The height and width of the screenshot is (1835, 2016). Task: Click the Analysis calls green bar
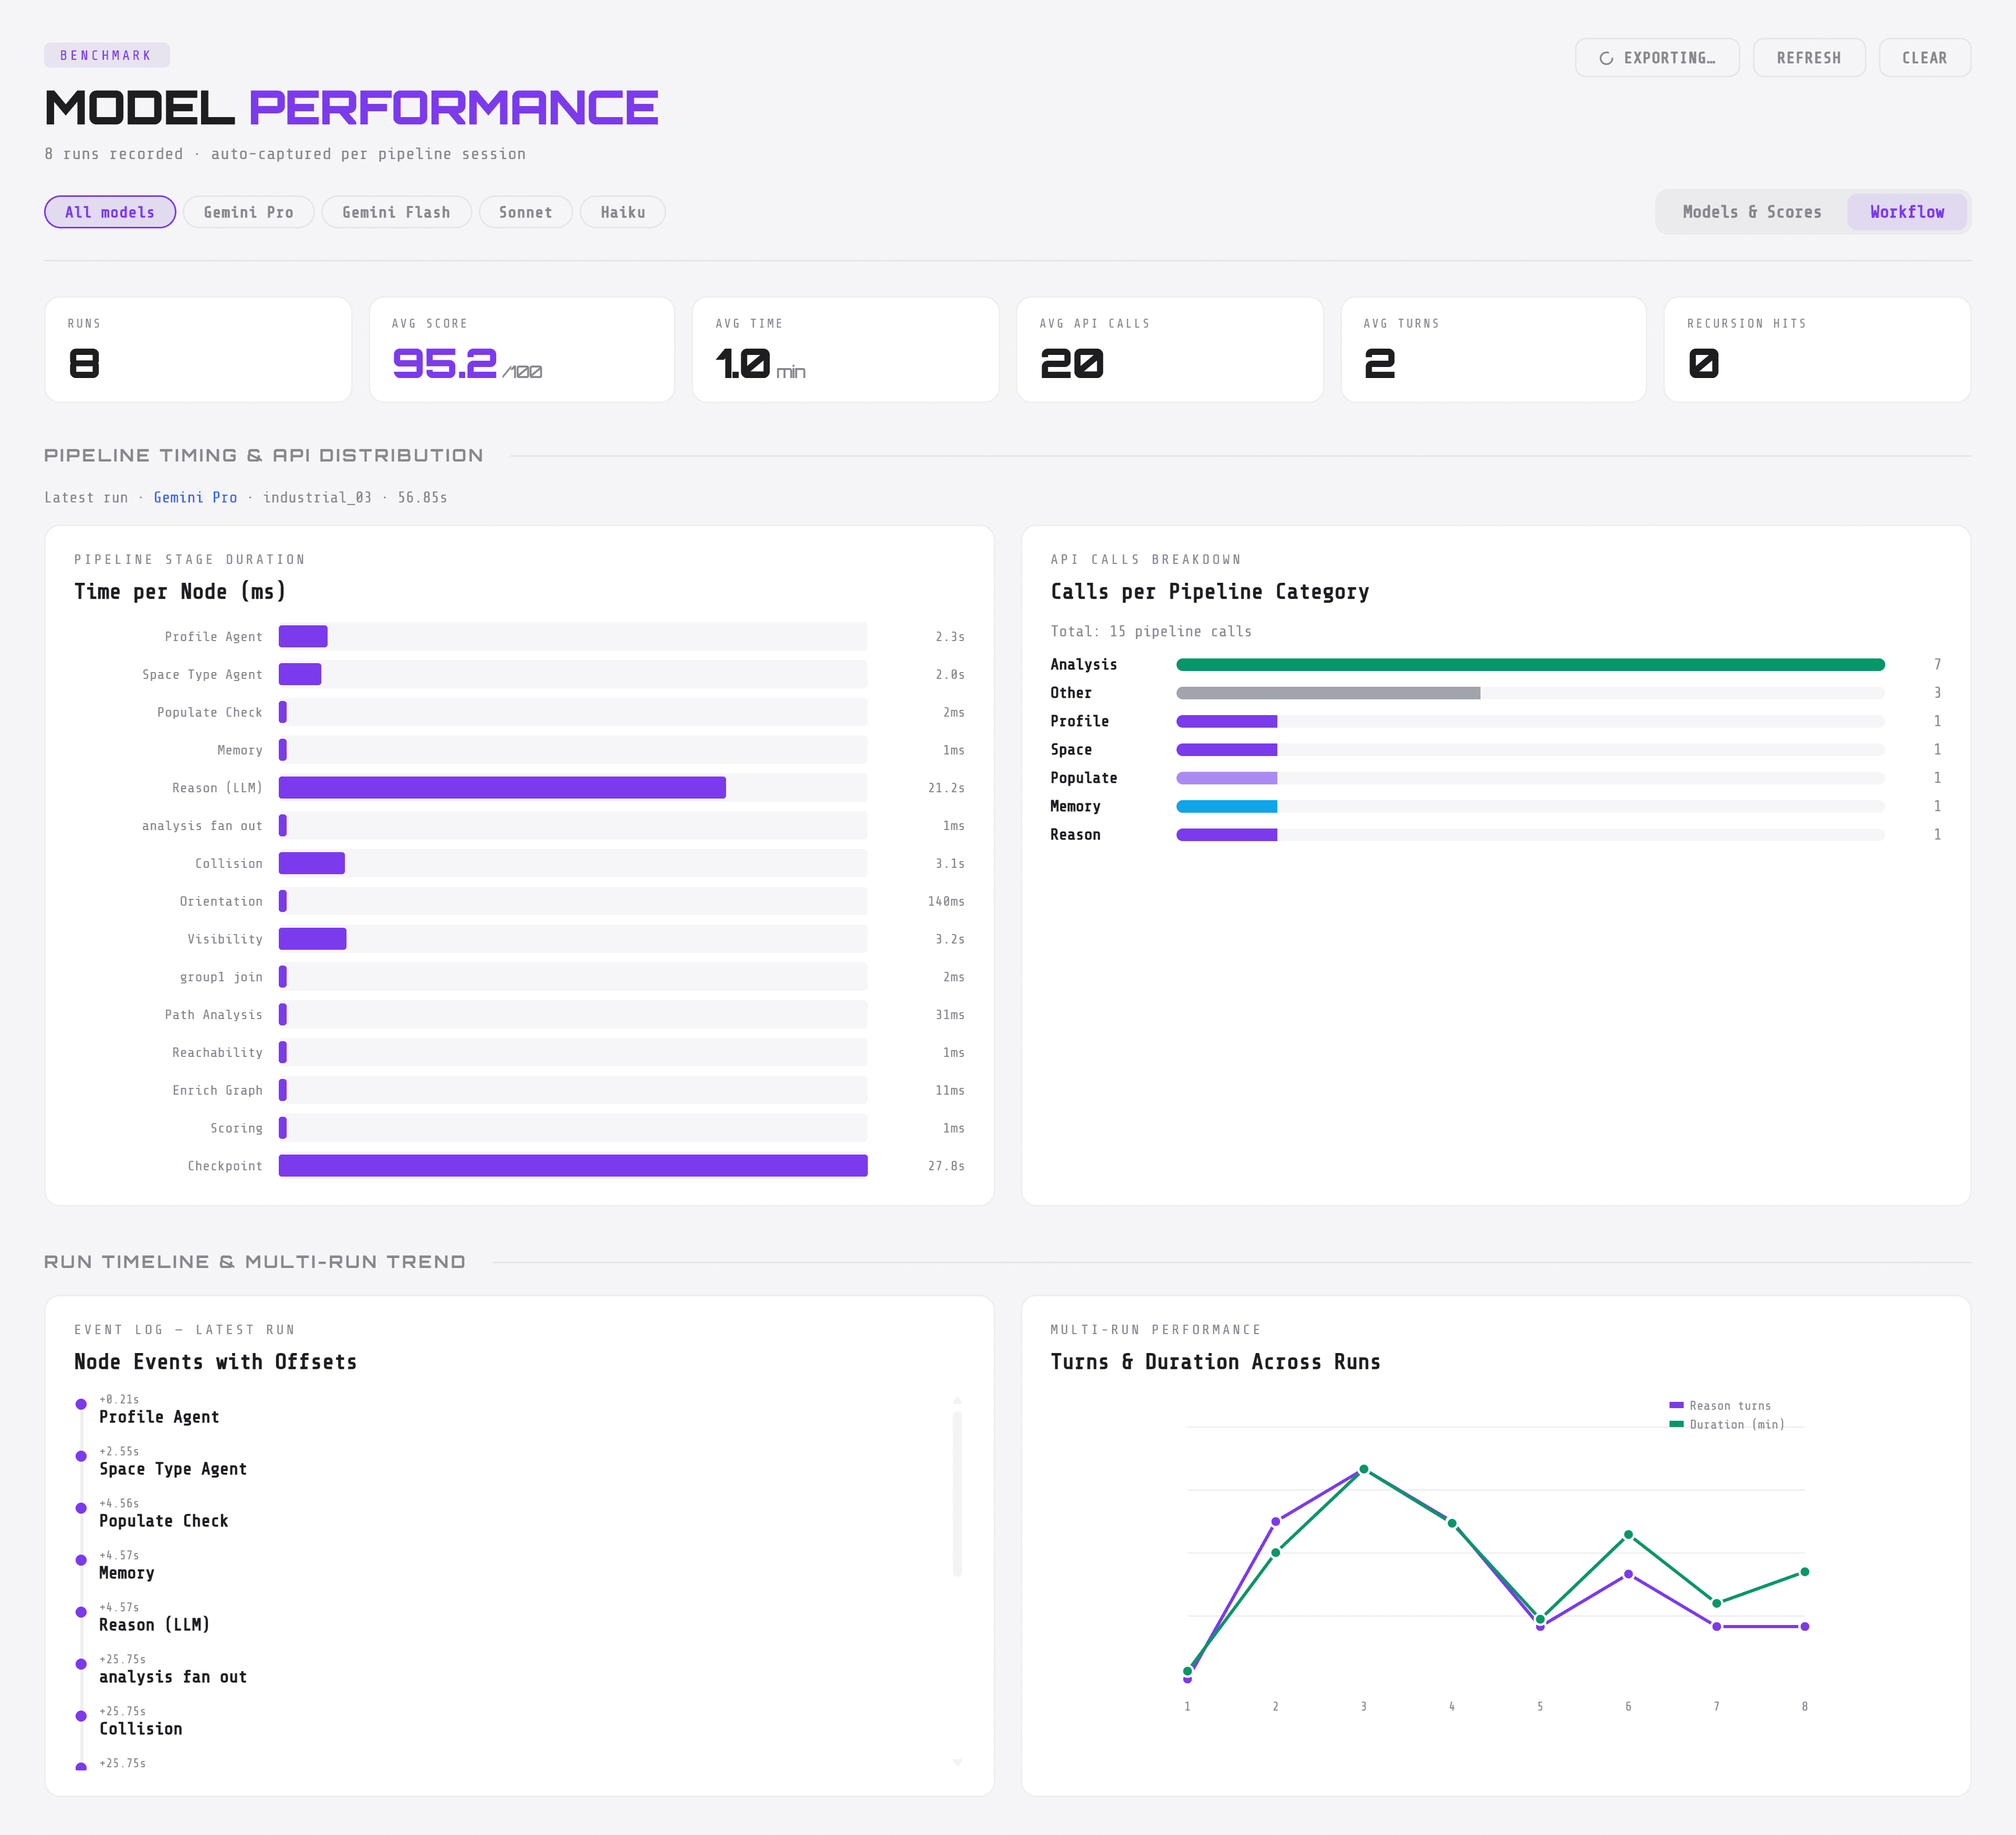[1530, 664]
